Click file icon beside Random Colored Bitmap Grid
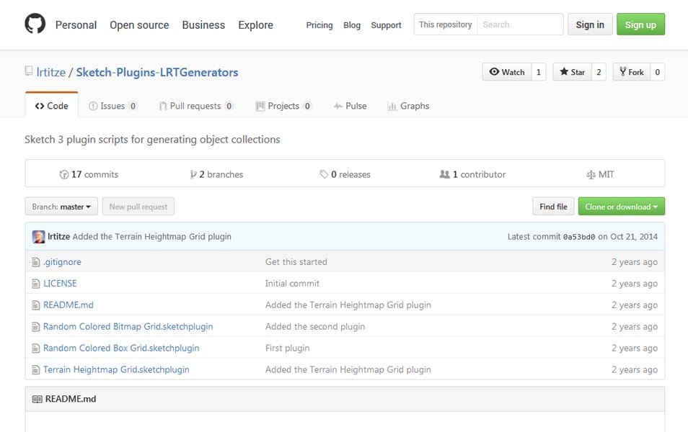 pos(36,326)
